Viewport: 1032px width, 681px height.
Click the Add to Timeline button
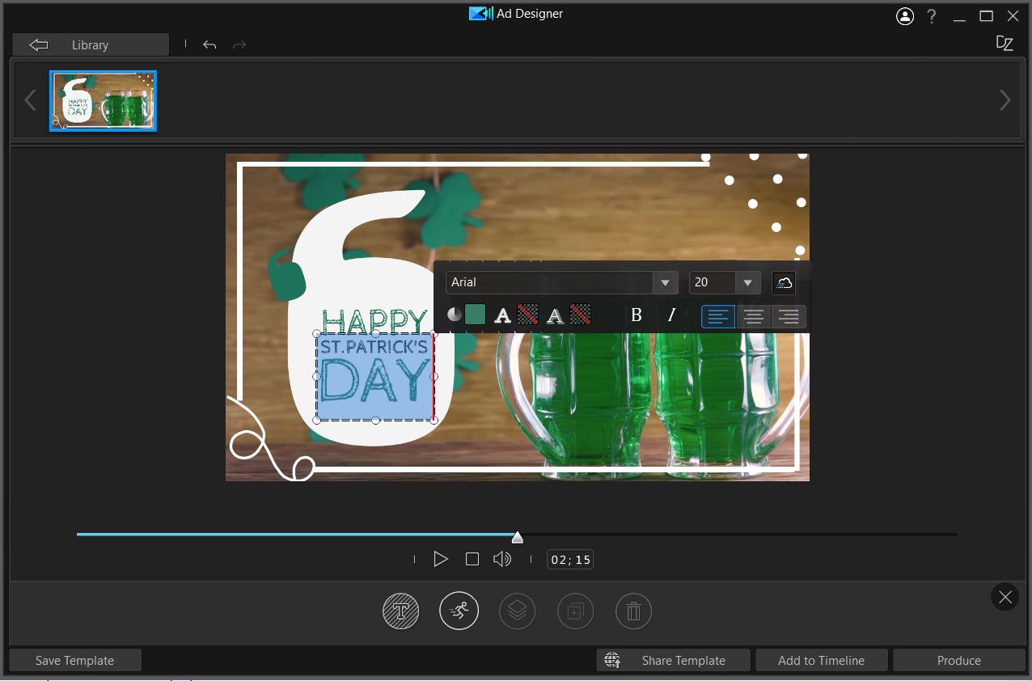[821, 661]
